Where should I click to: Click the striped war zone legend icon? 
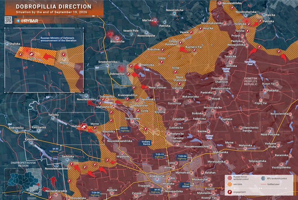[230, 184]
